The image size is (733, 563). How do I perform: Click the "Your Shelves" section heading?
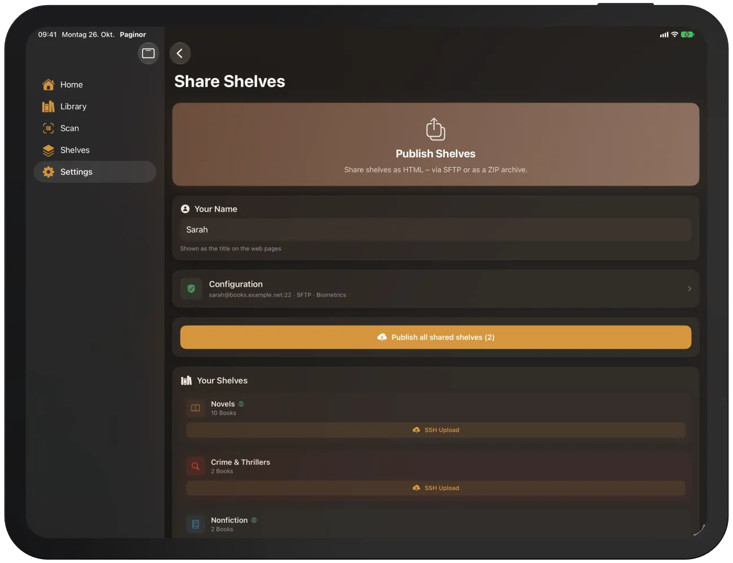tap(222, 381)
